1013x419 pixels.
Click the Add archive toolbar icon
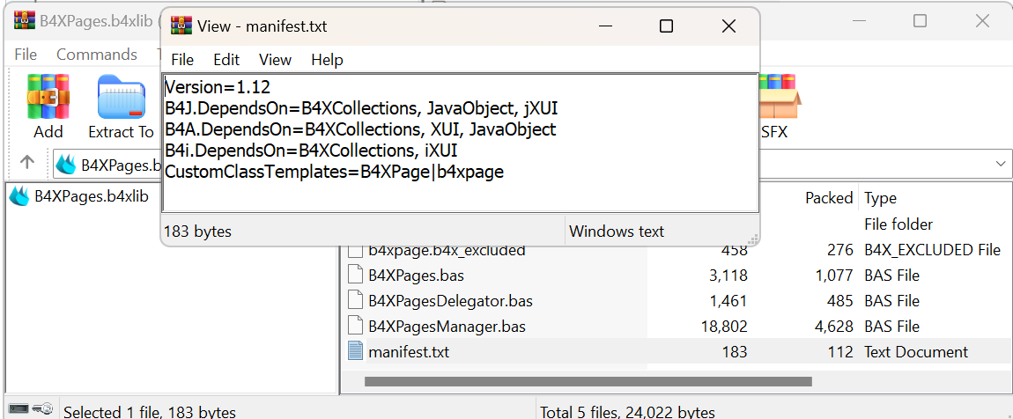click(48, 97)
